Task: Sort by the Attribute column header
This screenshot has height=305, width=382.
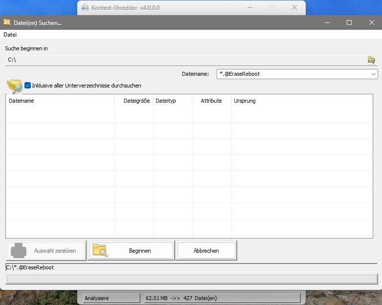Action: tap(211, 101)
